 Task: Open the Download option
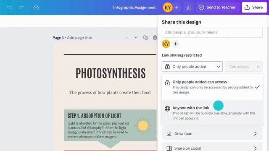point(212,134)
